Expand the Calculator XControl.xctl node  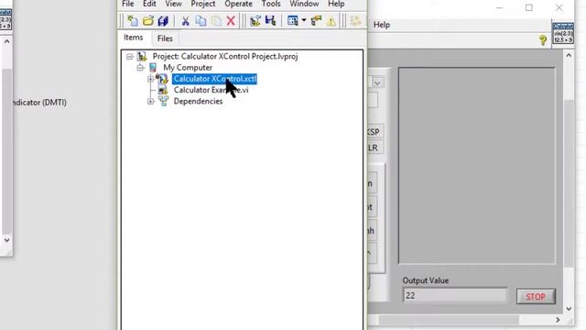[x=150, y=79]
